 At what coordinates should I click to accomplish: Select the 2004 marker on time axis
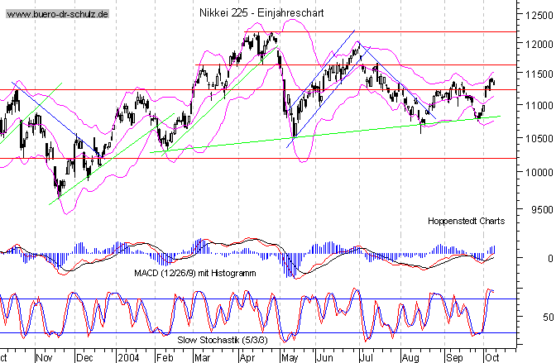[127, 357]
